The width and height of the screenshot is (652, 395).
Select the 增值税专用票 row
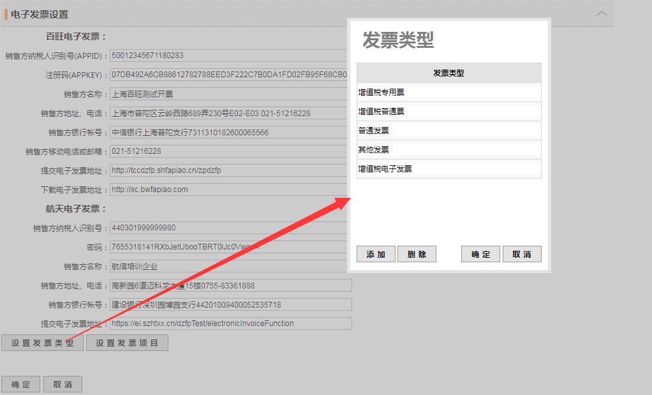click(x=448, y=93)
